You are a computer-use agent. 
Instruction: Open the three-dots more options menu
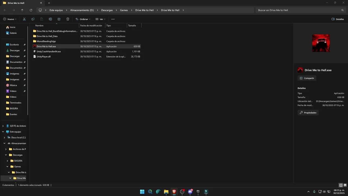(x=113, y=19)
